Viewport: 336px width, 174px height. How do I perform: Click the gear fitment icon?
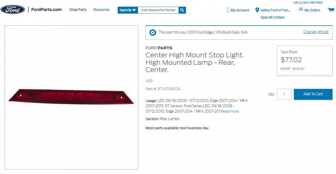(x=153, y=32)
